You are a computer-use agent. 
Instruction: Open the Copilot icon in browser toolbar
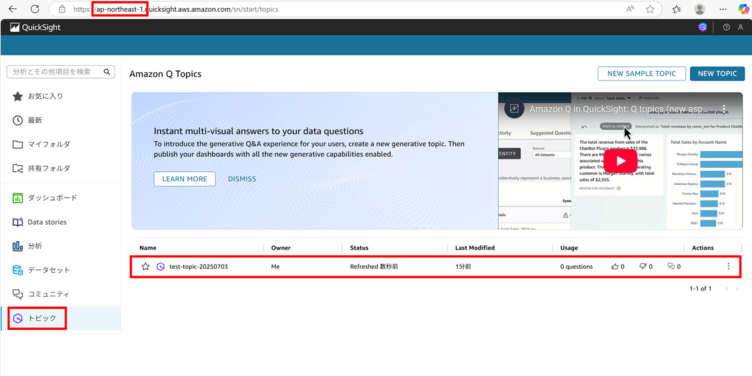point(743,9)
